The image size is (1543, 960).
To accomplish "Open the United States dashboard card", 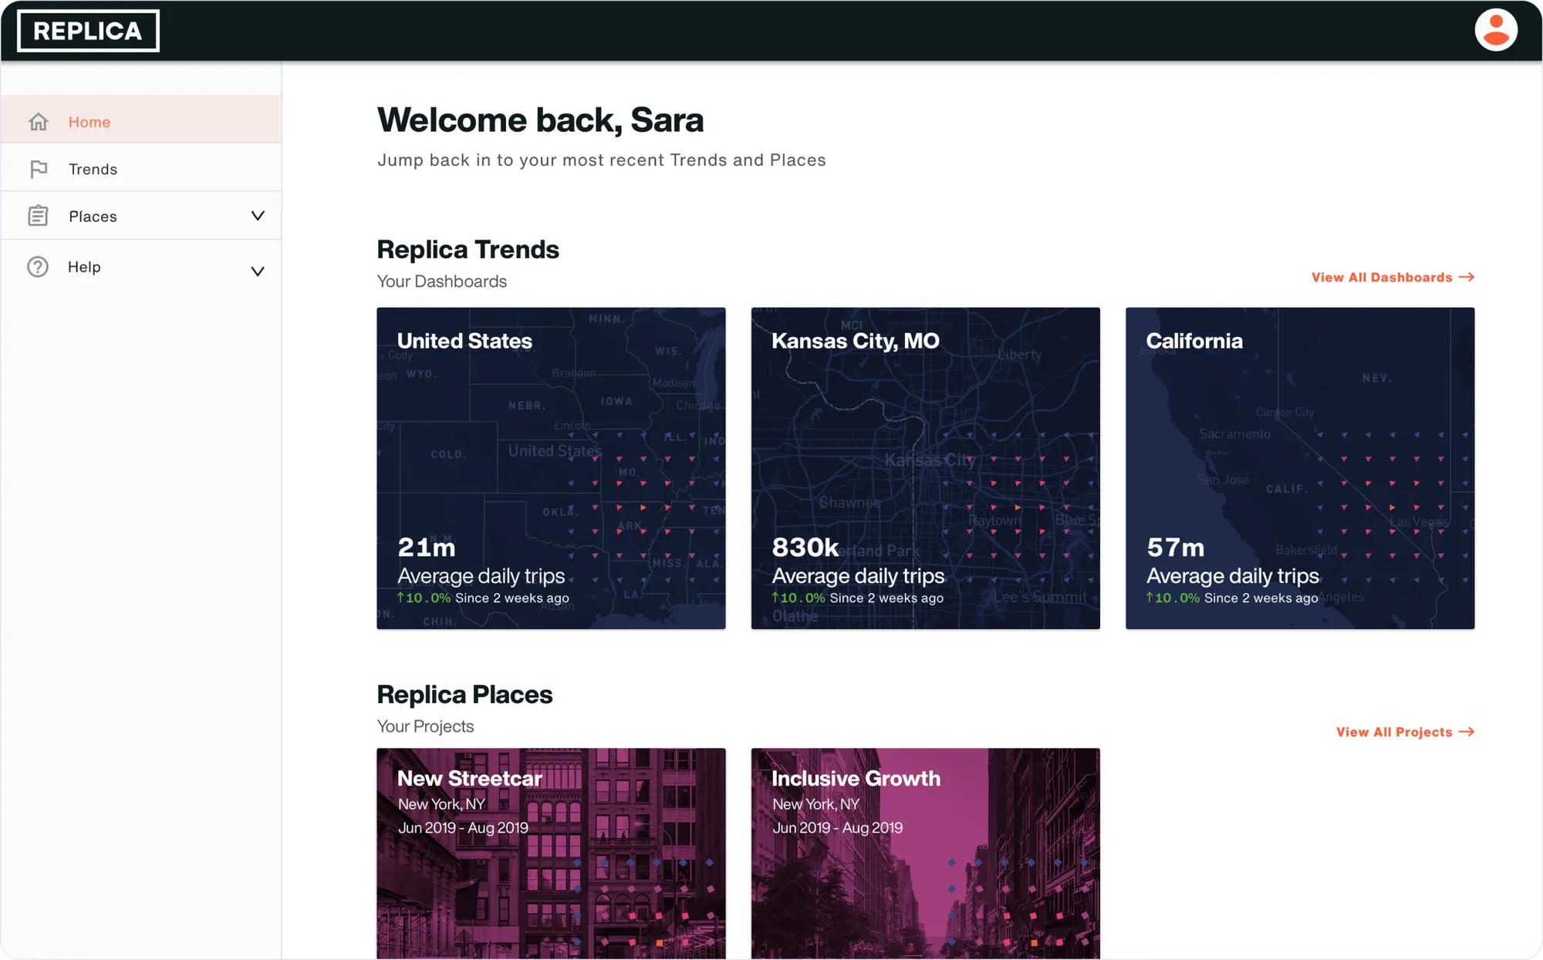I will pyautogui.click(x=551, y=468).
